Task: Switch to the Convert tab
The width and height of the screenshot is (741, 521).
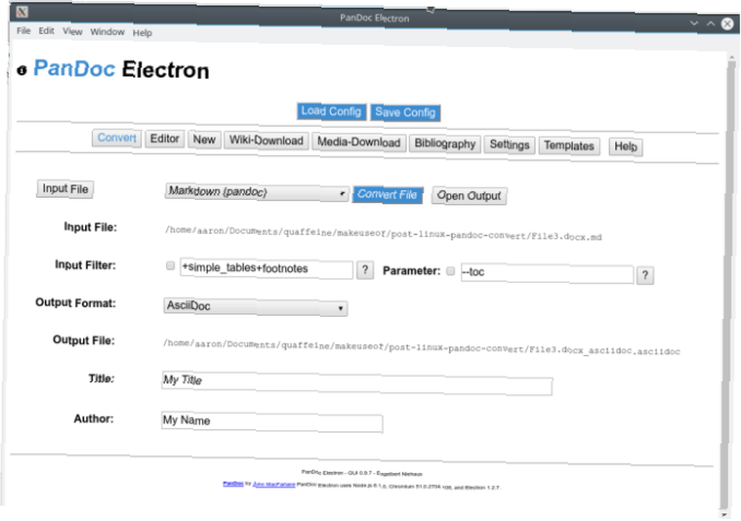Action: (117, 138)
